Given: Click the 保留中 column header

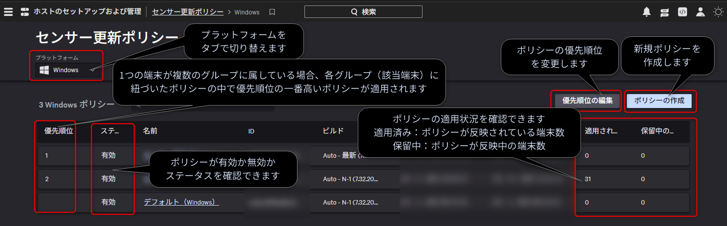Looking at the screenshot, I should point(657,131).
